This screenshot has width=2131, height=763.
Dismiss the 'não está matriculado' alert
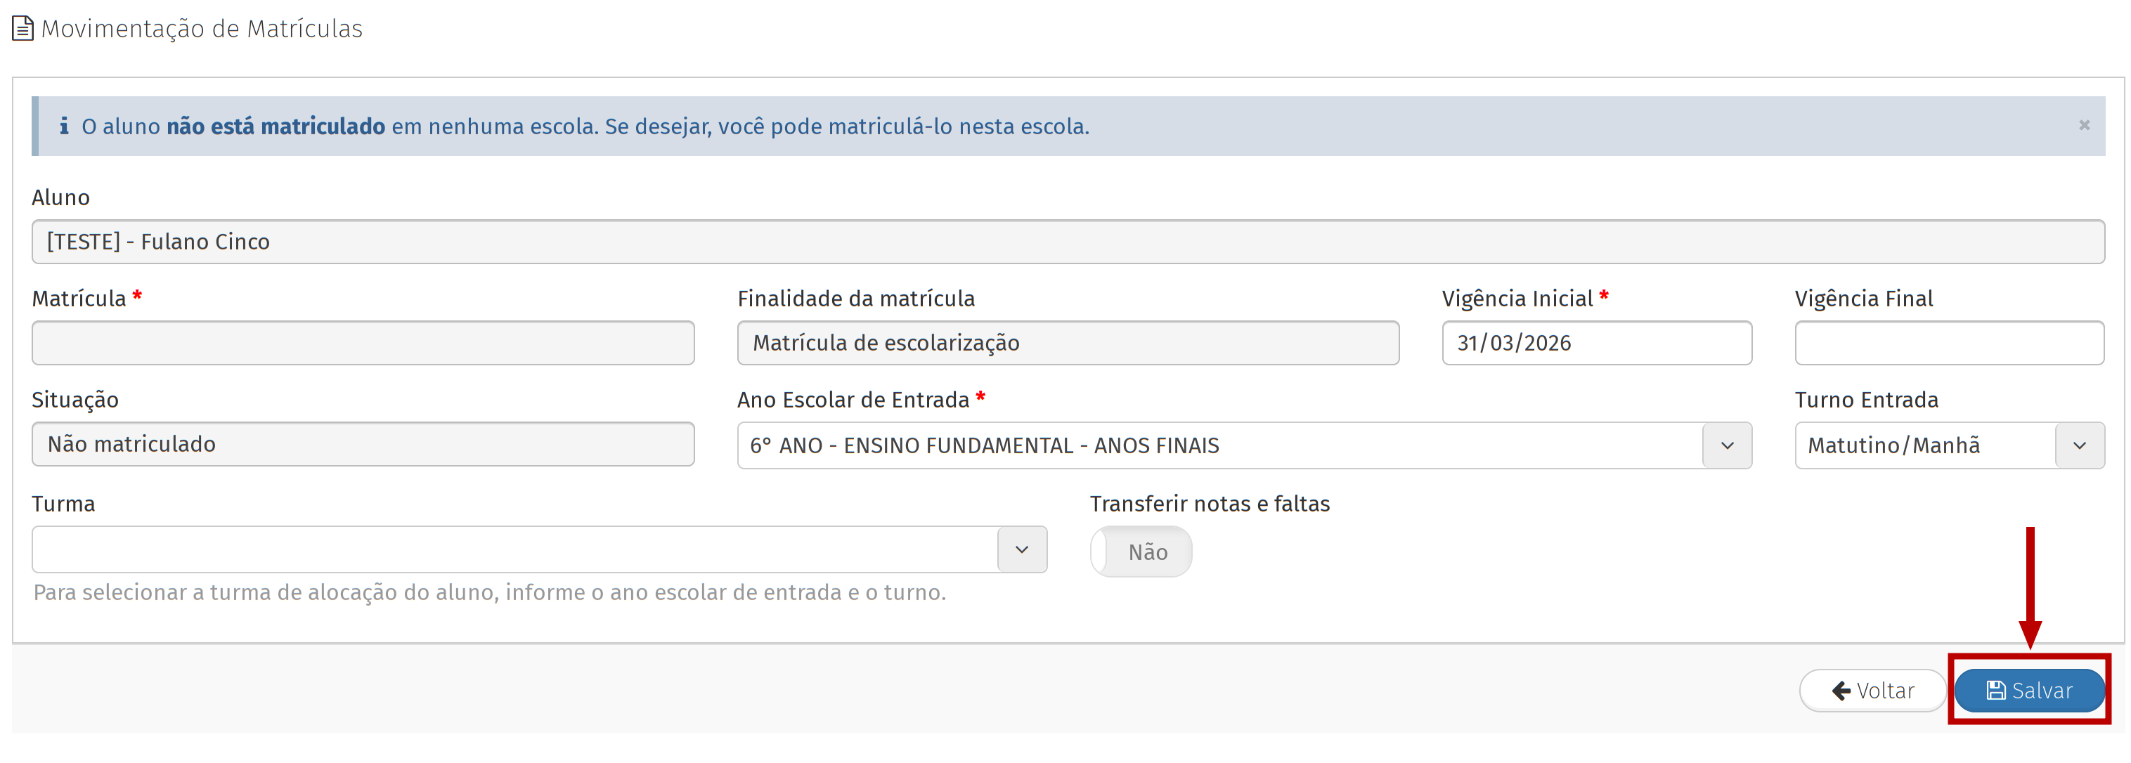tap(2084, 126)
